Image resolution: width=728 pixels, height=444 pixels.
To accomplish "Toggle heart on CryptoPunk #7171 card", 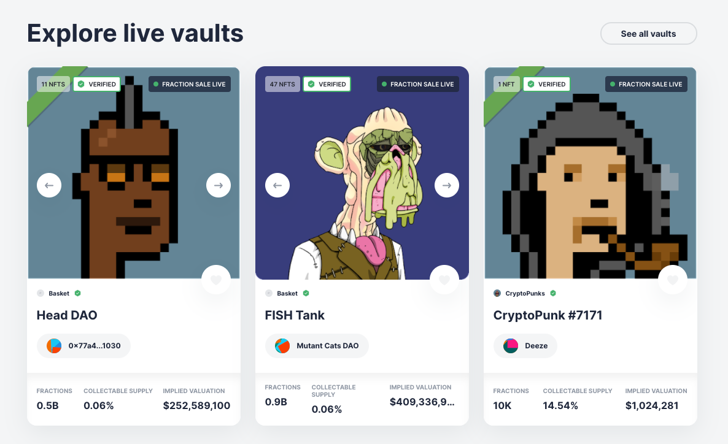I will 673,280.
